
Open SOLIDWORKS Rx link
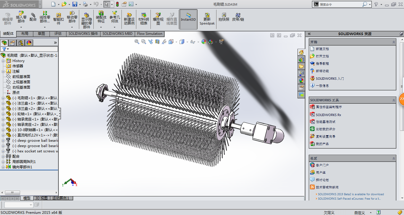pyautogui.click(x=328, y=115)
